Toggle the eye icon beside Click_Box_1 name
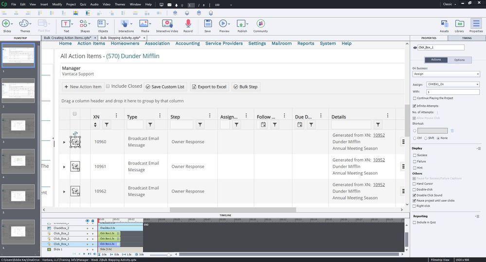 pos(415,48)
